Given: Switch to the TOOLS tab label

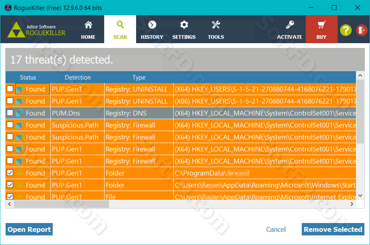Looking at the screenshot, I should tap(216, 37).
